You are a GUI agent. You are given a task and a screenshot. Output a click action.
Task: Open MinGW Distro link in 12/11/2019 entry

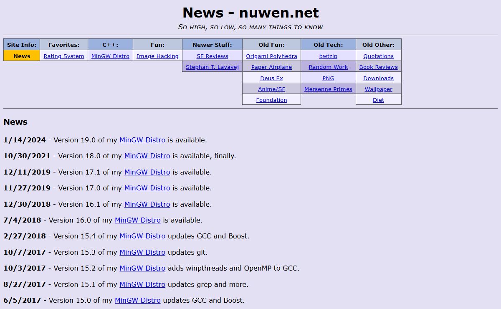point(147,172)
